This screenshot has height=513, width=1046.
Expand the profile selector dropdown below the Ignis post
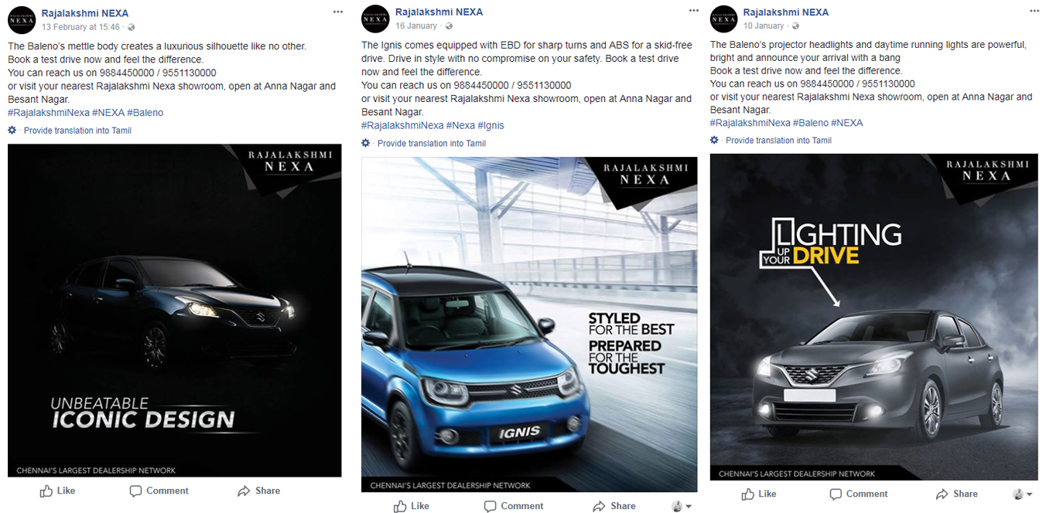[682, 506]
